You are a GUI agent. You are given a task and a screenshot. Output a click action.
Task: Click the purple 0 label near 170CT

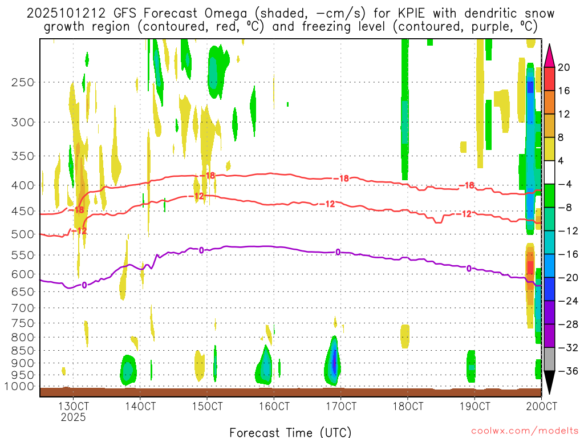point(338,252)
